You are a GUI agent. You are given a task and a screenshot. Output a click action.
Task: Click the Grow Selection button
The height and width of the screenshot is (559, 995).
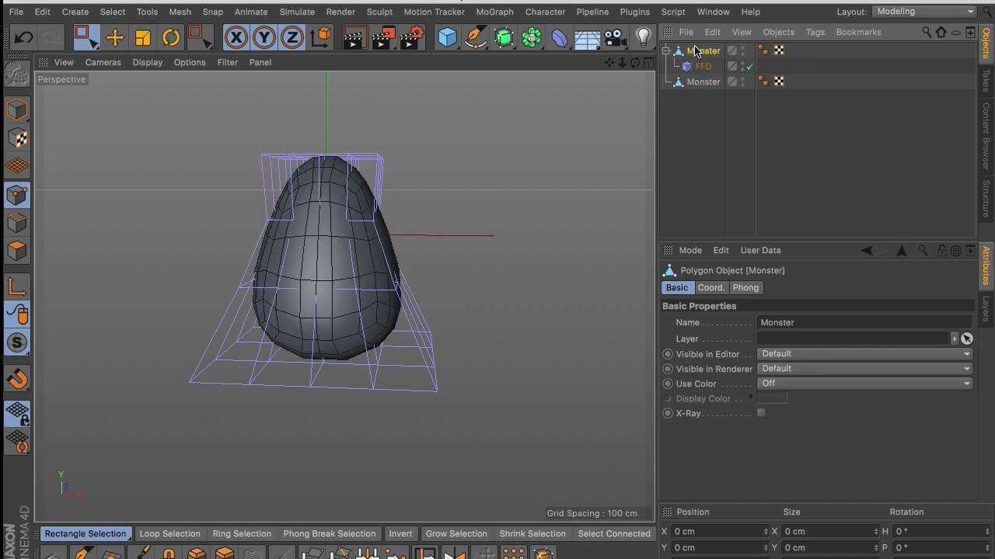click(456, 533)
